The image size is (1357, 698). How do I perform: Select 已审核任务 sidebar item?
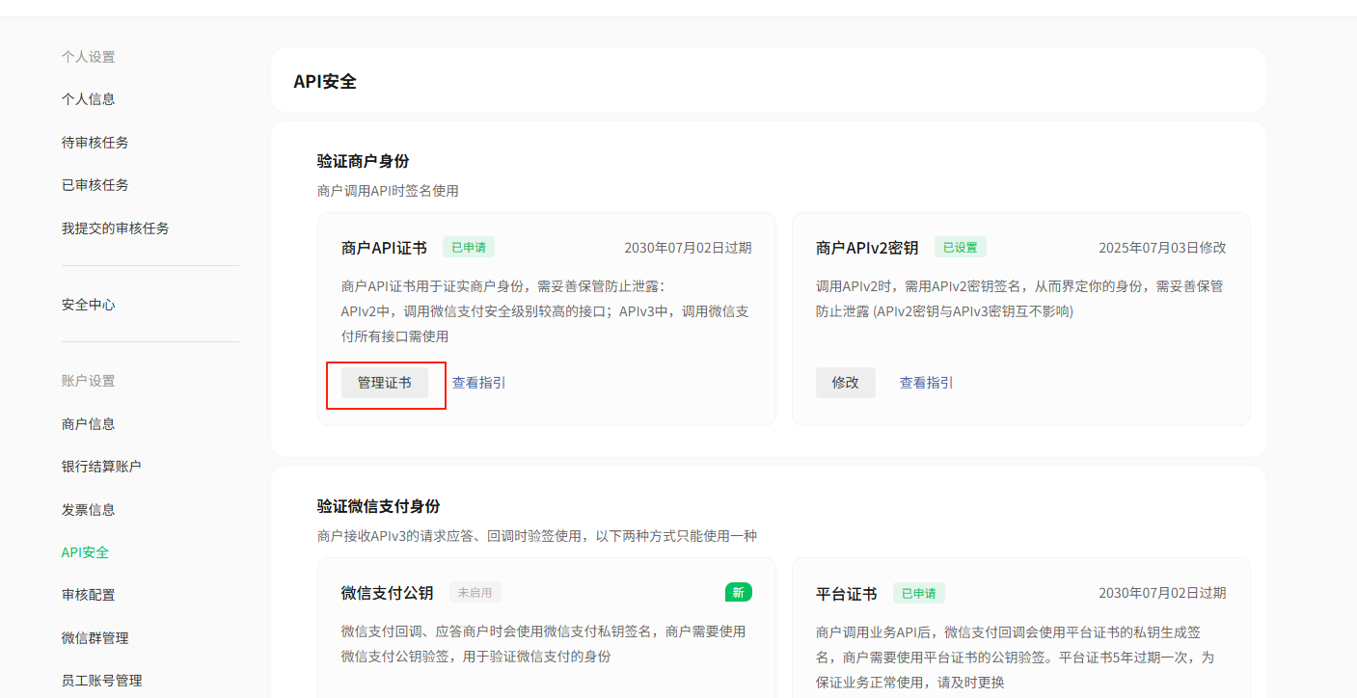(95, 185)
